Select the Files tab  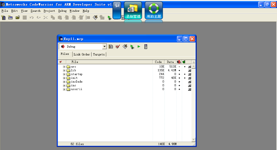click(x=65, y=54)
